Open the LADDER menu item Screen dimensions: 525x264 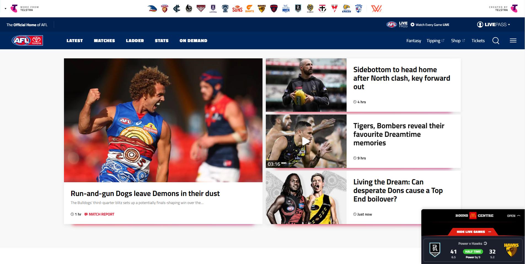point(135,41)
